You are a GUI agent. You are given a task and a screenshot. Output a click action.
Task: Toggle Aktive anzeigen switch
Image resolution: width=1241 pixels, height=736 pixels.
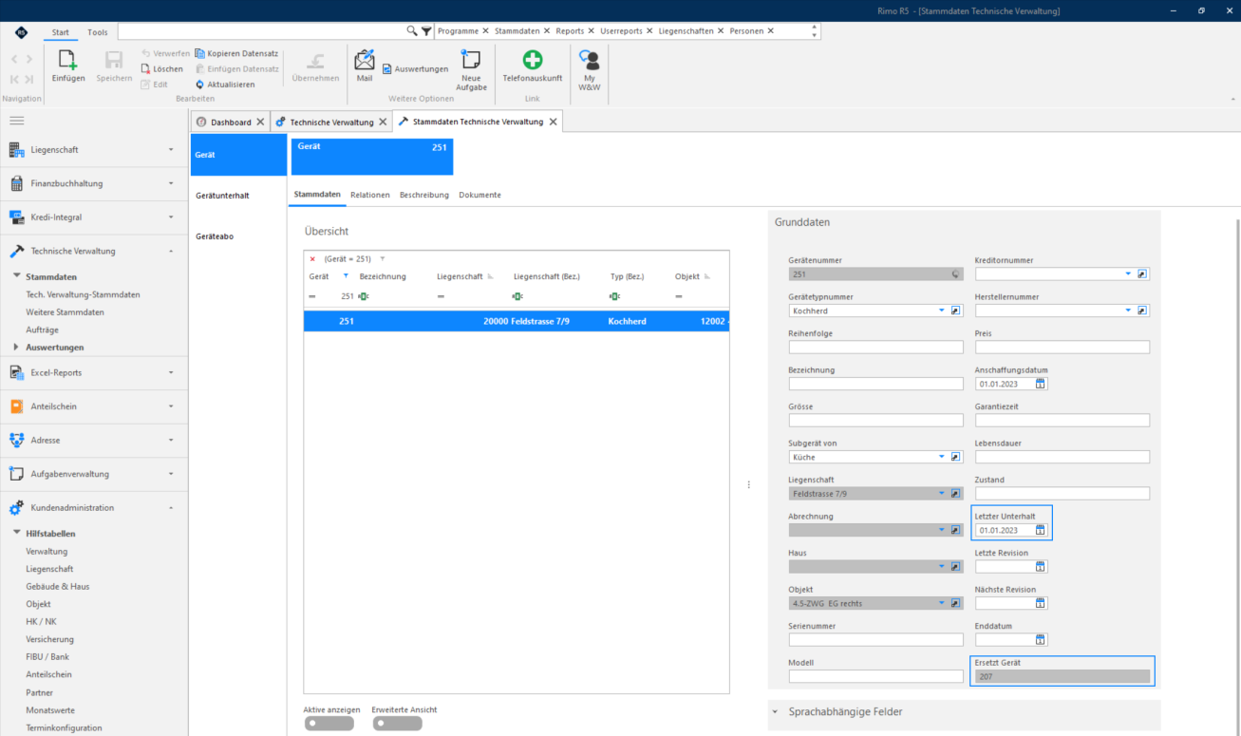coord(329,724)
